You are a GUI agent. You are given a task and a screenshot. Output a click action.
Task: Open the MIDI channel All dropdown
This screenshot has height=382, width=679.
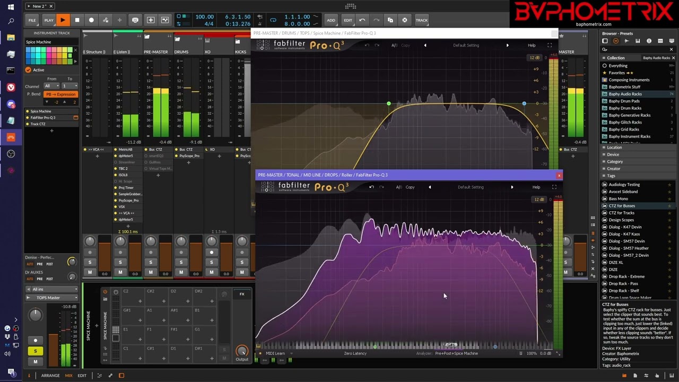(x=51, y=86)
